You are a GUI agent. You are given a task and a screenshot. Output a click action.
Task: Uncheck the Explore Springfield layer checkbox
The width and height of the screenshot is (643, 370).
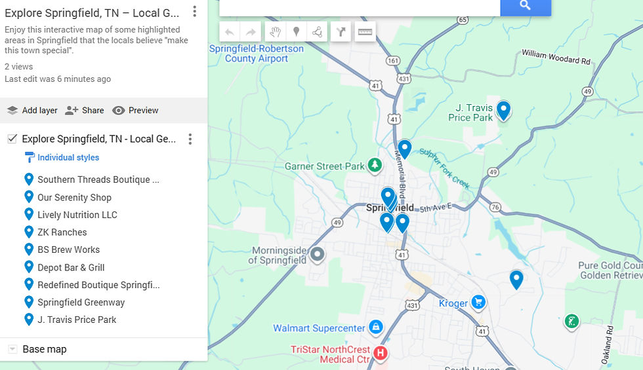tap(12, 139)
